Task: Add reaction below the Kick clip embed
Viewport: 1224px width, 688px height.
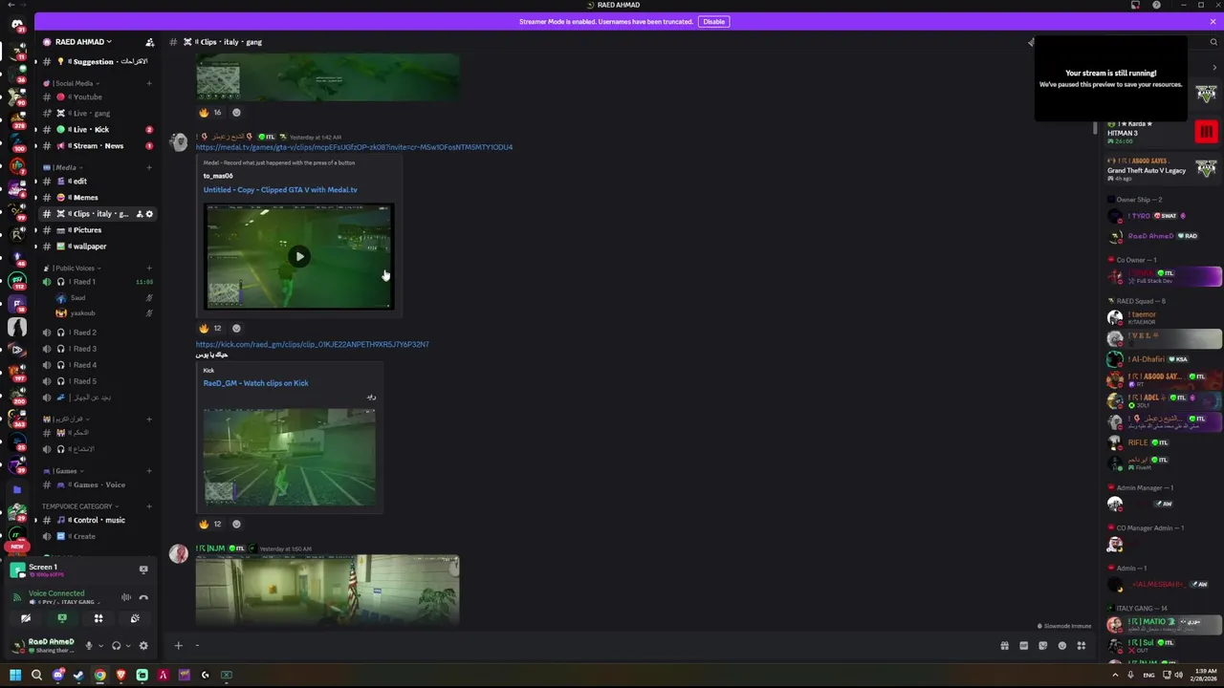Action: coord(236,524)
